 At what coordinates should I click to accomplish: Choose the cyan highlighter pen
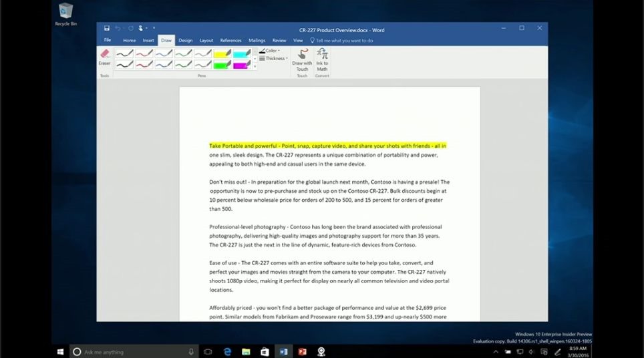click(242, 53)
